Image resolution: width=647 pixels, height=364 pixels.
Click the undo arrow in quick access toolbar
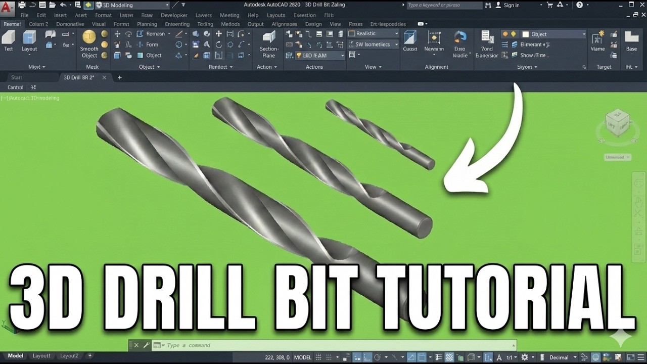(x=63, y=5)
